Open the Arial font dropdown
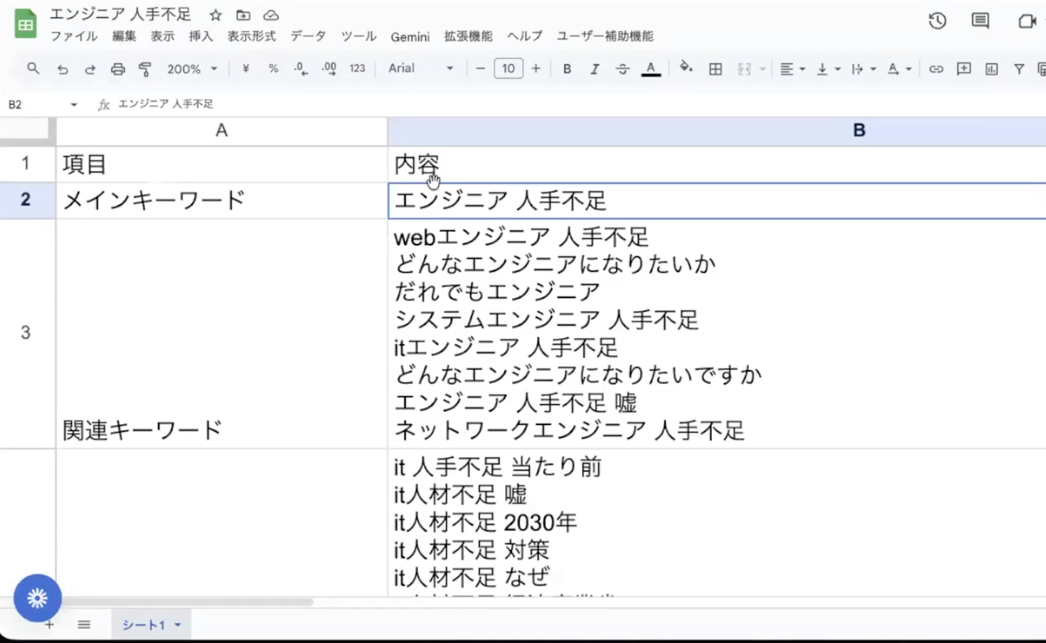Viewport: 1046px width, 643px height. [x=421, y=68]
